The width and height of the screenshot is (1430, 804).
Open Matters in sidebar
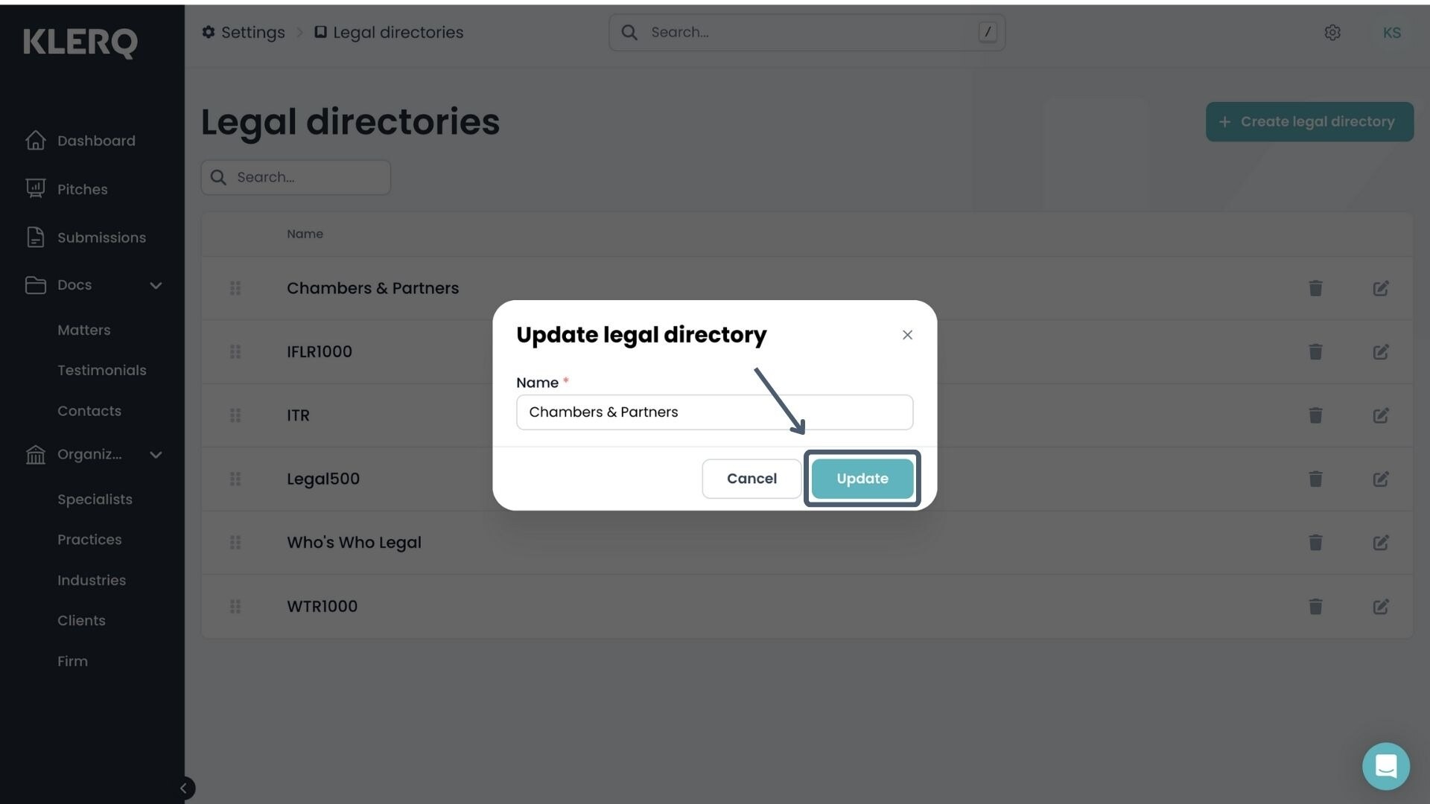tap(84, 330)
